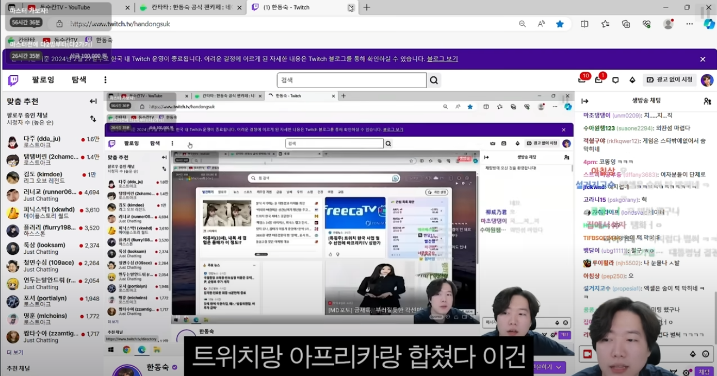This screenshot has width=717, height=376.
Task: Click the freecaTV thumbnail in the innermost window
Action: 355,212
